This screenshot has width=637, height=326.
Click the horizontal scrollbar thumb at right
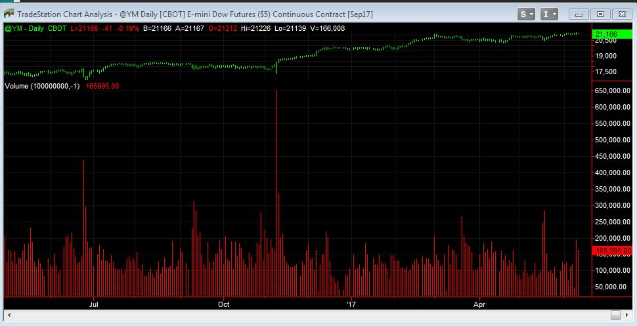(615, 315)
